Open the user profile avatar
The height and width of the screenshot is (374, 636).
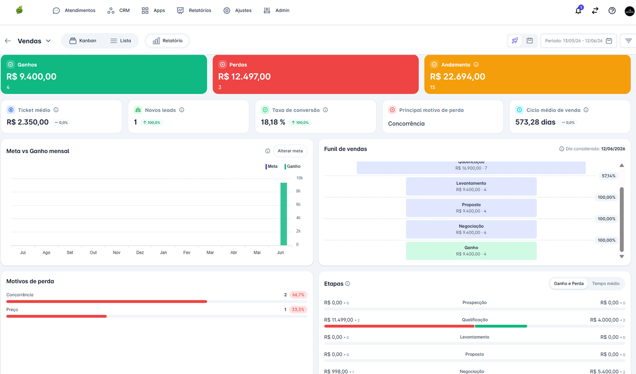pyautogui.click(x=629, y=11)
